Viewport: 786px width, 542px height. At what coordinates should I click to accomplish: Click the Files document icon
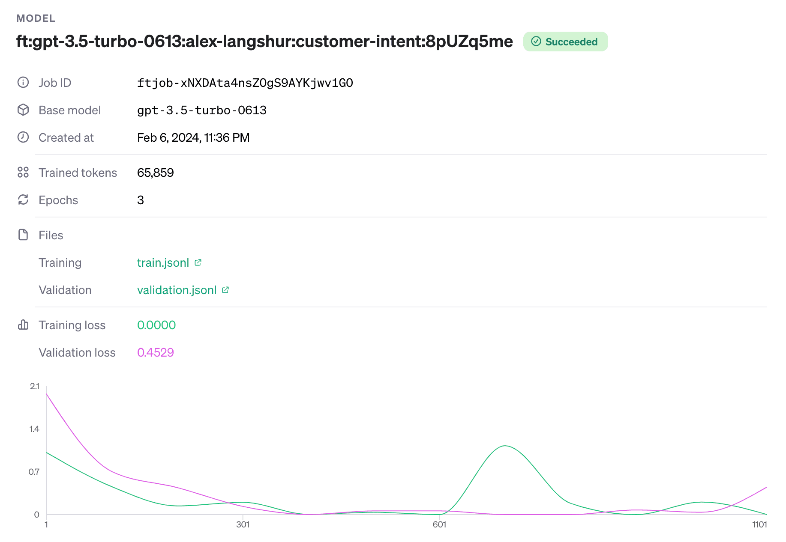pos(23,235)
